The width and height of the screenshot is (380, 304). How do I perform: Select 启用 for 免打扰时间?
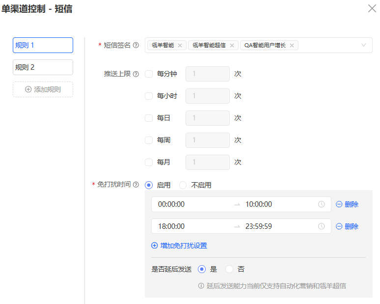pos(149,185)
